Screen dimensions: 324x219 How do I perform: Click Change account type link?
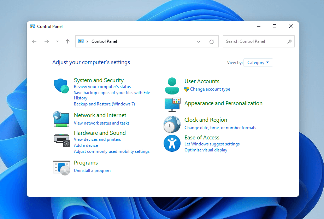(210, 89)
